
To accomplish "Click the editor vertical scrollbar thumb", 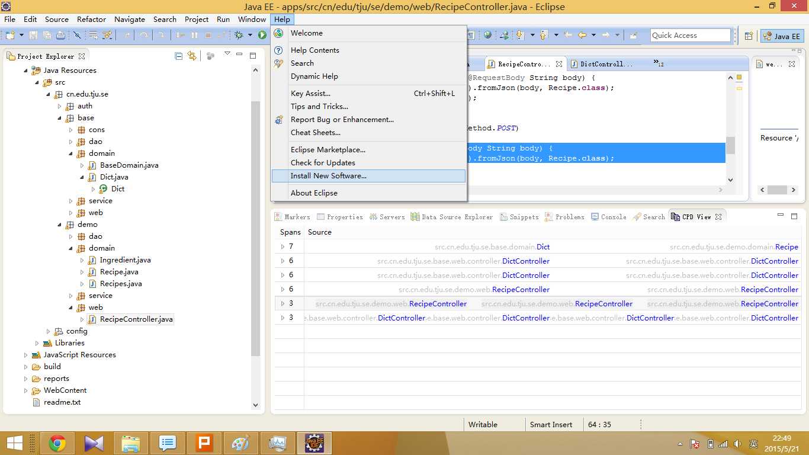I will click(x=730, y=145).
